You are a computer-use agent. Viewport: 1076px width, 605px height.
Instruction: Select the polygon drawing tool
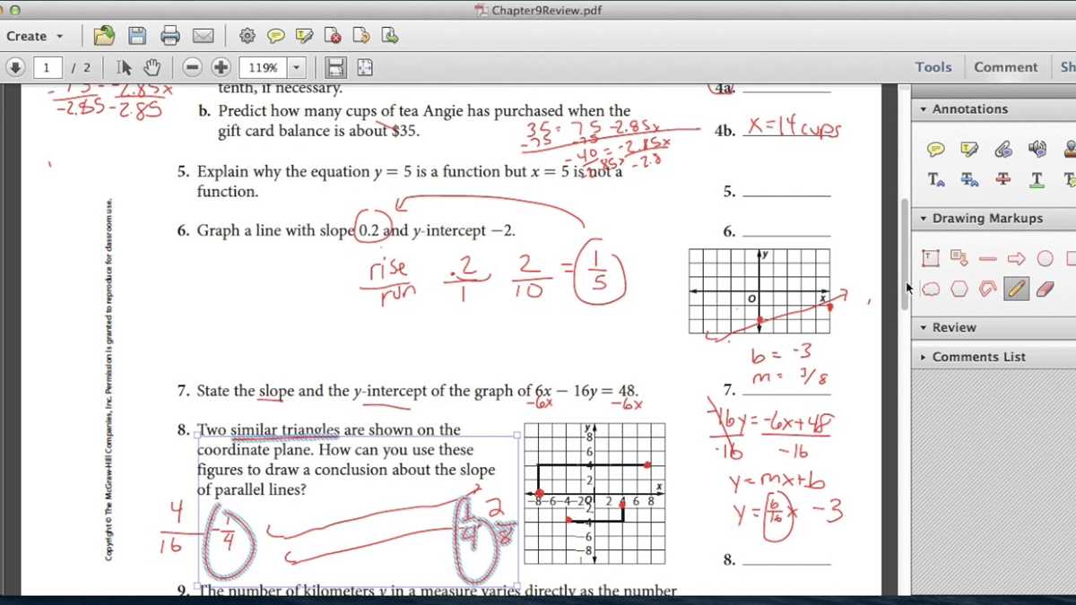coord(959,289)
